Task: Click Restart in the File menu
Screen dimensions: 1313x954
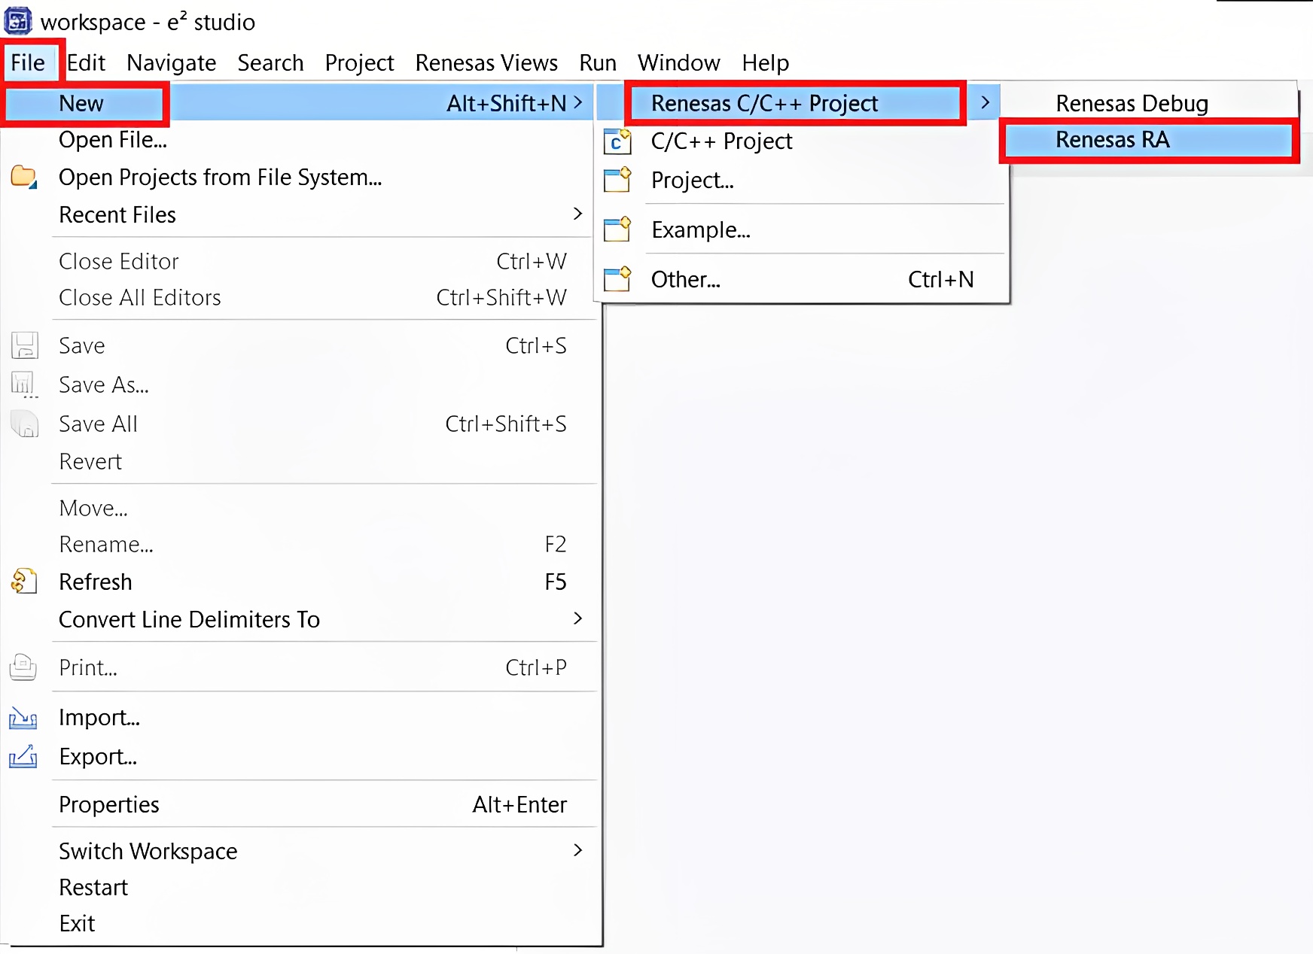Action: tap(93, 888)
